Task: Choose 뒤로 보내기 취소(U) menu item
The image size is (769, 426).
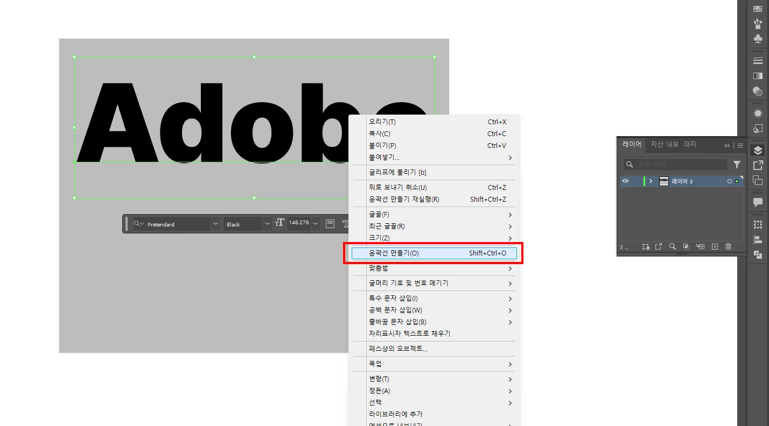Action: [434, 188]
